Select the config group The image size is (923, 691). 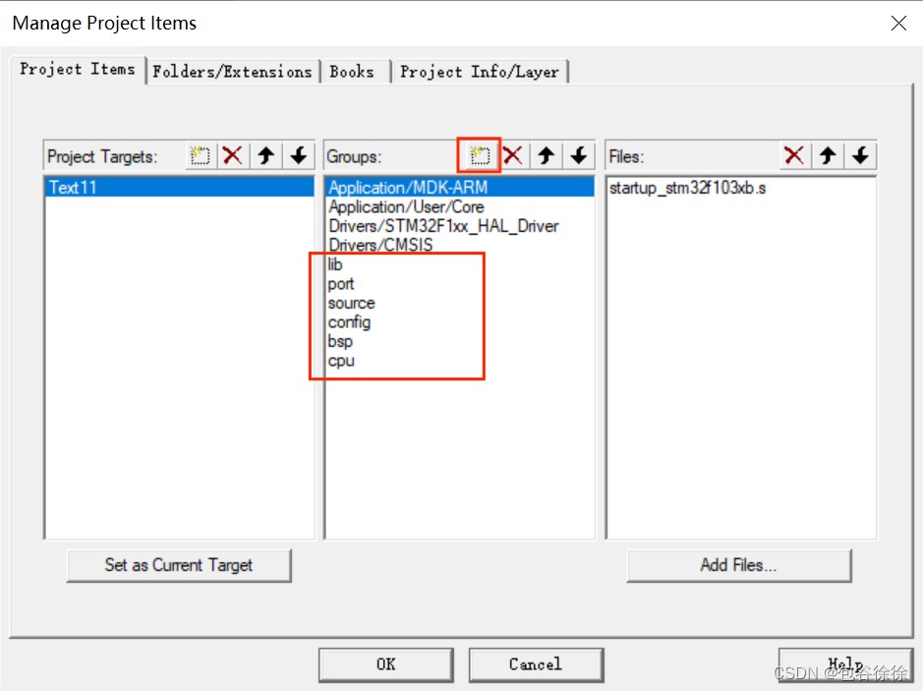tap(459, 322)
